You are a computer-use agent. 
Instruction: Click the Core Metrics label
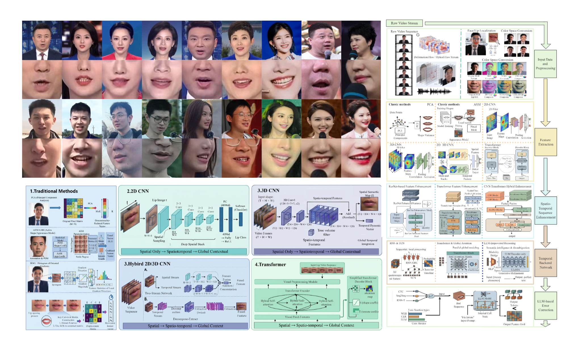point(419,323)
